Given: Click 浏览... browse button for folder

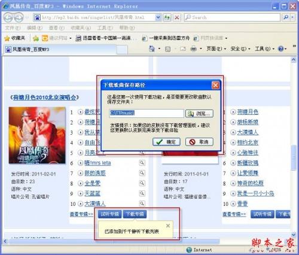Looking at the screenshot, I should point(199,114).
